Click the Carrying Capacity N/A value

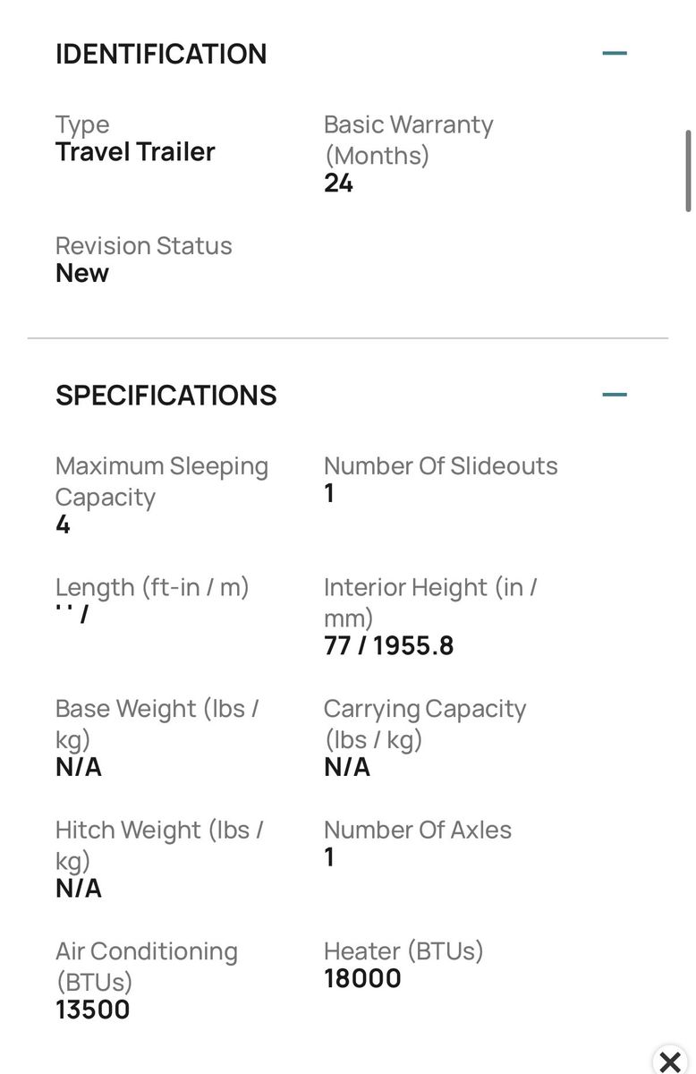[x=347, y=767]
